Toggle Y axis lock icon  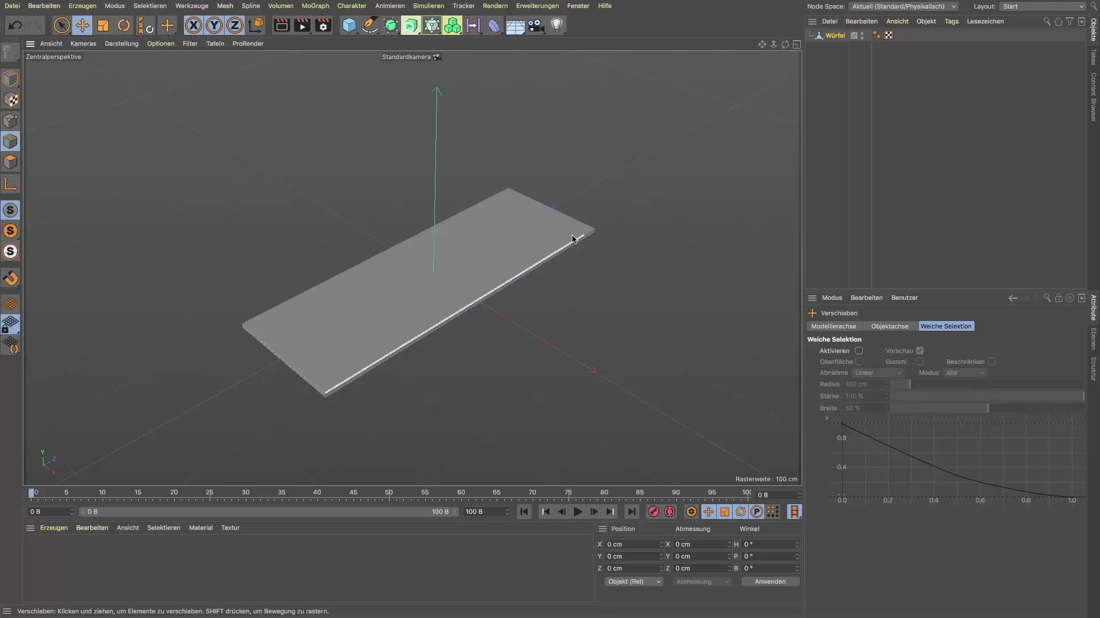(214, 25)
